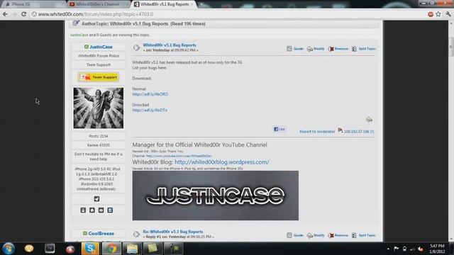Switch to the iPhone 3G tab
The height and width of the screenshot is (255, 454).
33,4
